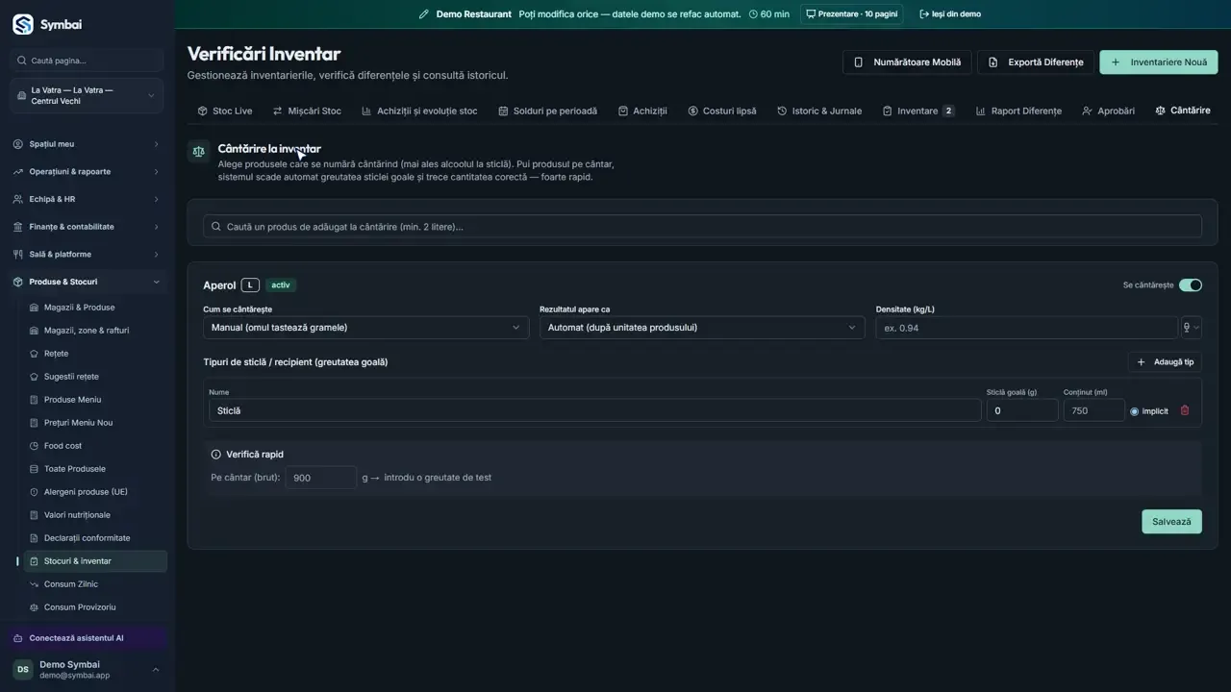Click the Sticlă goală (g) field

click(1022, 410)
